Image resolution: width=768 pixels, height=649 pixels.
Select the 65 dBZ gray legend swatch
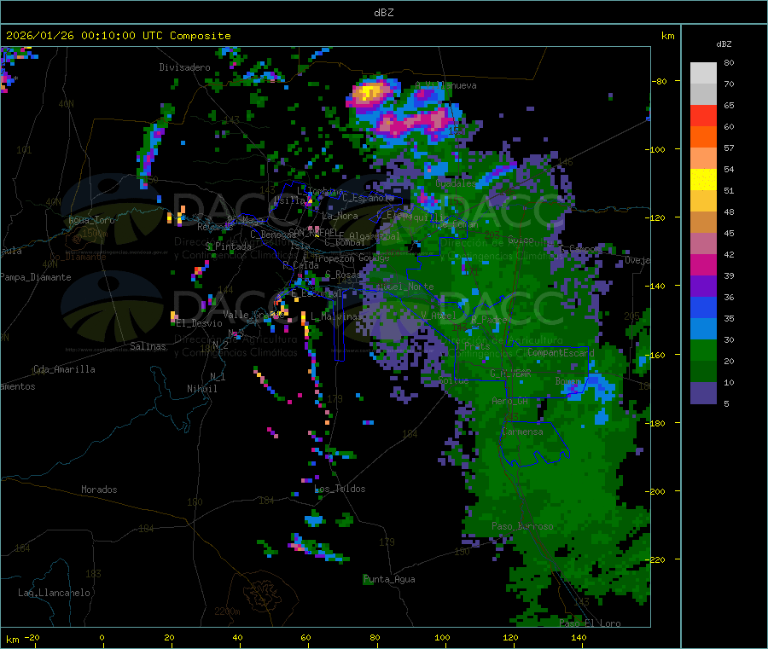click(703, 95)
